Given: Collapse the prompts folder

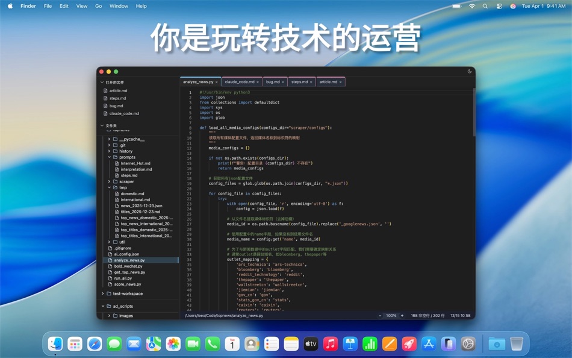Looking at the screenshot, I should [109, 157].
